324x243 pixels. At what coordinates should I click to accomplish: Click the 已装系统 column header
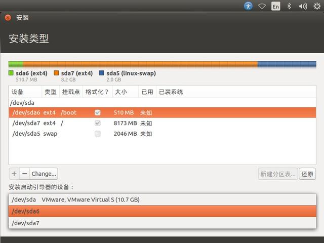(236, 92)
